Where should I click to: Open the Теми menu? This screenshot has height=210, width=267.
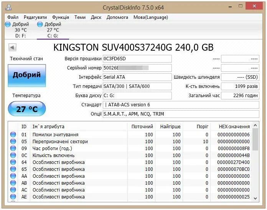80,17
